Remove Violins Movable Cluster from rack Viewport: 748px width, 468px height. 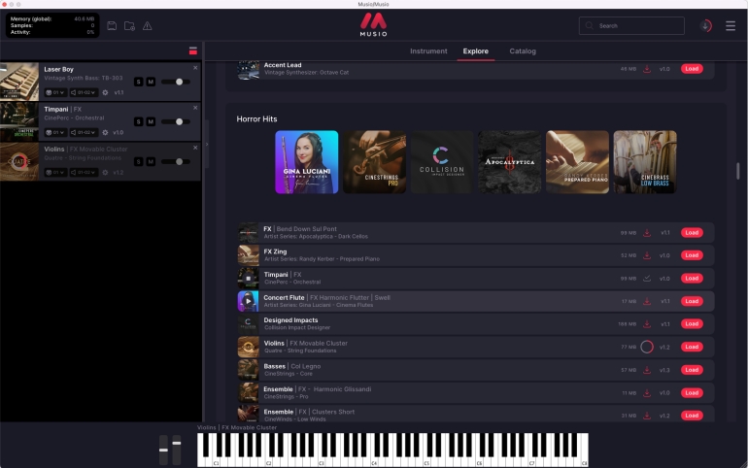(x=195, y=149)
